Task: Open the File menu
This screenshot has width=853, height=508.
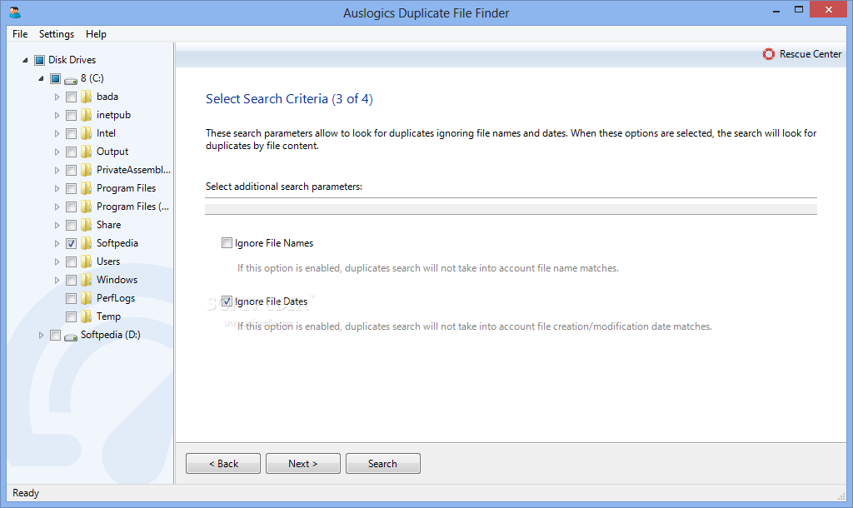Action: [x=20, y=33]
